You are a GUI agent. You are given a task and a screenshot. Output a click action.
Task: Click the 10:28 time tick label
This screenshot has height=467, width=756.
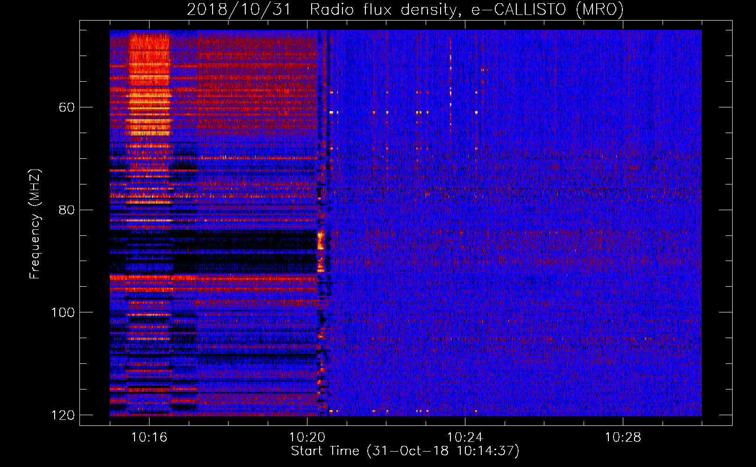[623, 437]
